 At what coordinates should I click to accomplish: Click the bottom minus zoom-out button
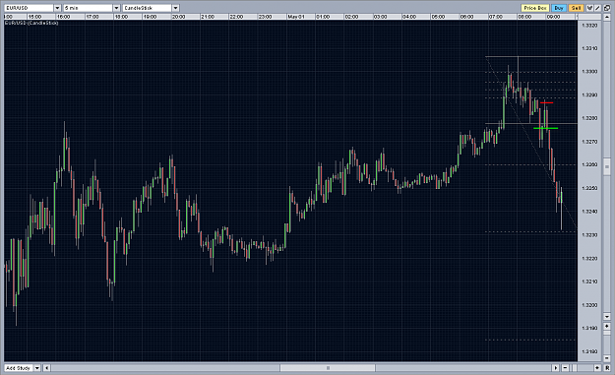[565, 367]
